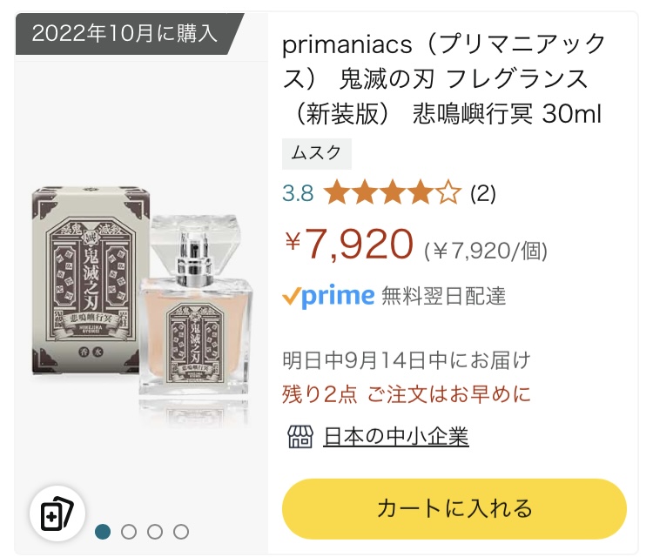Click the perfume box packaging image
Viewport: 653px width, 557px height.
(x=87, y=287)
